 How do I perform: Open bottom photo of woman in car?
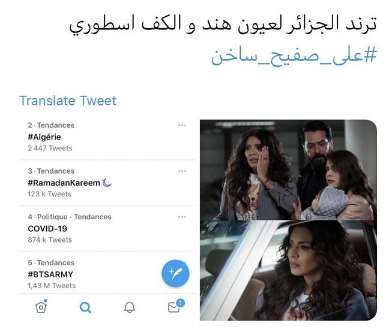pyautogui.click(x=288, y=271)
